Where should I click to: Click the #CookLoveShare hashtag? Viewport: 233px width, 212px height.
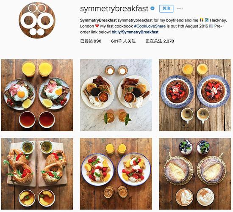point(150,26)
